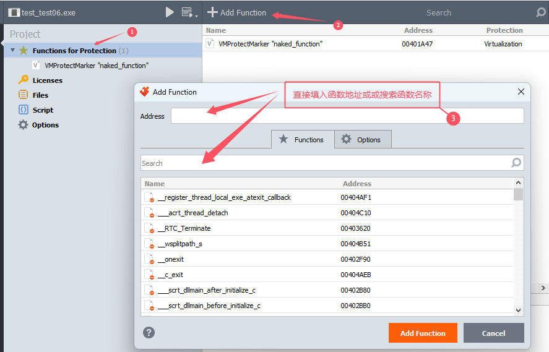
Task: Click the icon of __onexit row
Action: (149, 259)
